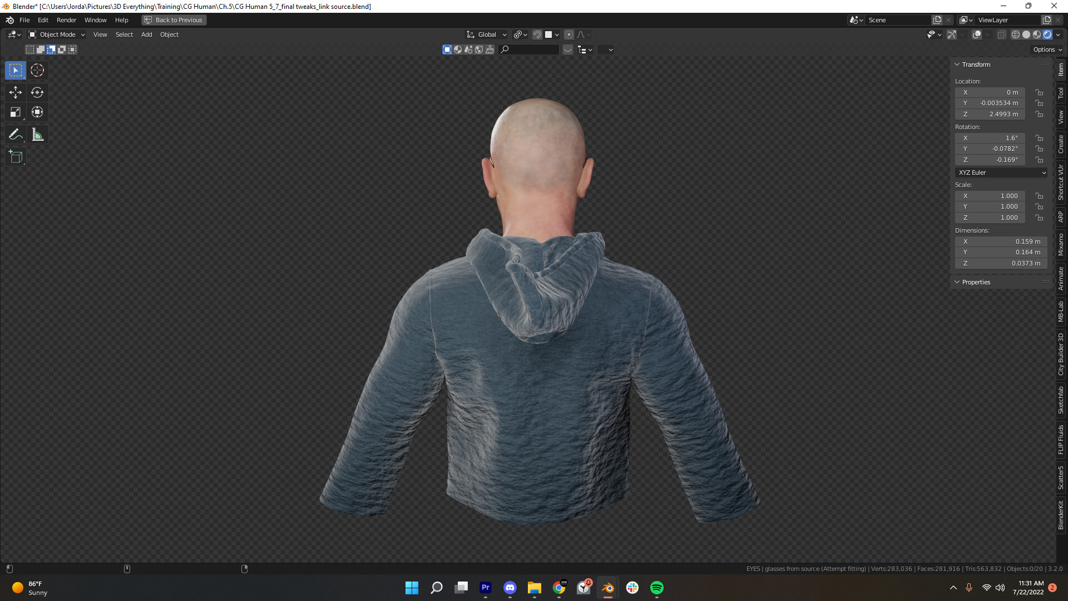Enable snapping with the magnet toggle

click(x=536, y=35)
